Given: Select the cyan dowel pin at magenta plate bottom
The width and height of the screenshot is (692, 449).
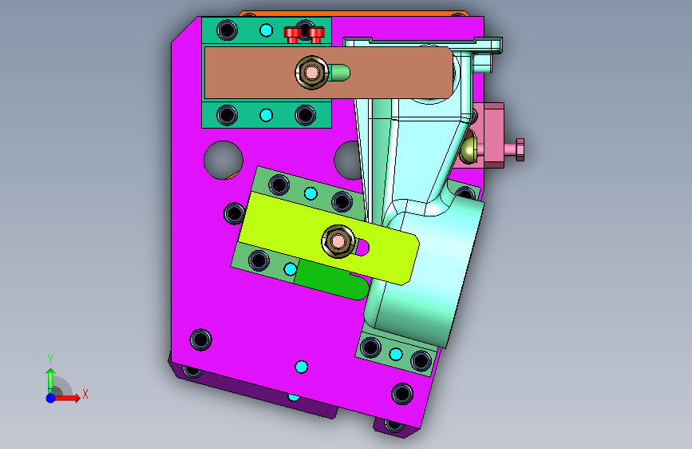Looking at the screenshot, I should [x=302, y=367].
